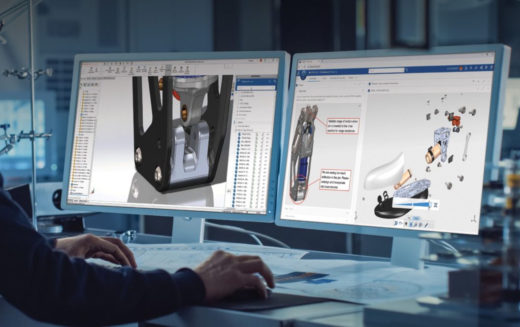Add a new dashboard tab with plus icon
This screenshot has width=520, height=327.
[356, 77]
